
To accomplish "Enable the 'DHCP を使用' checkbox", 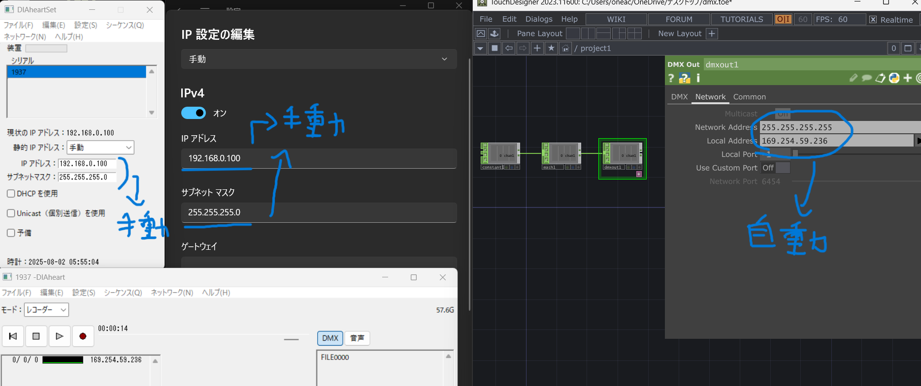I will [x=11, y=194].
